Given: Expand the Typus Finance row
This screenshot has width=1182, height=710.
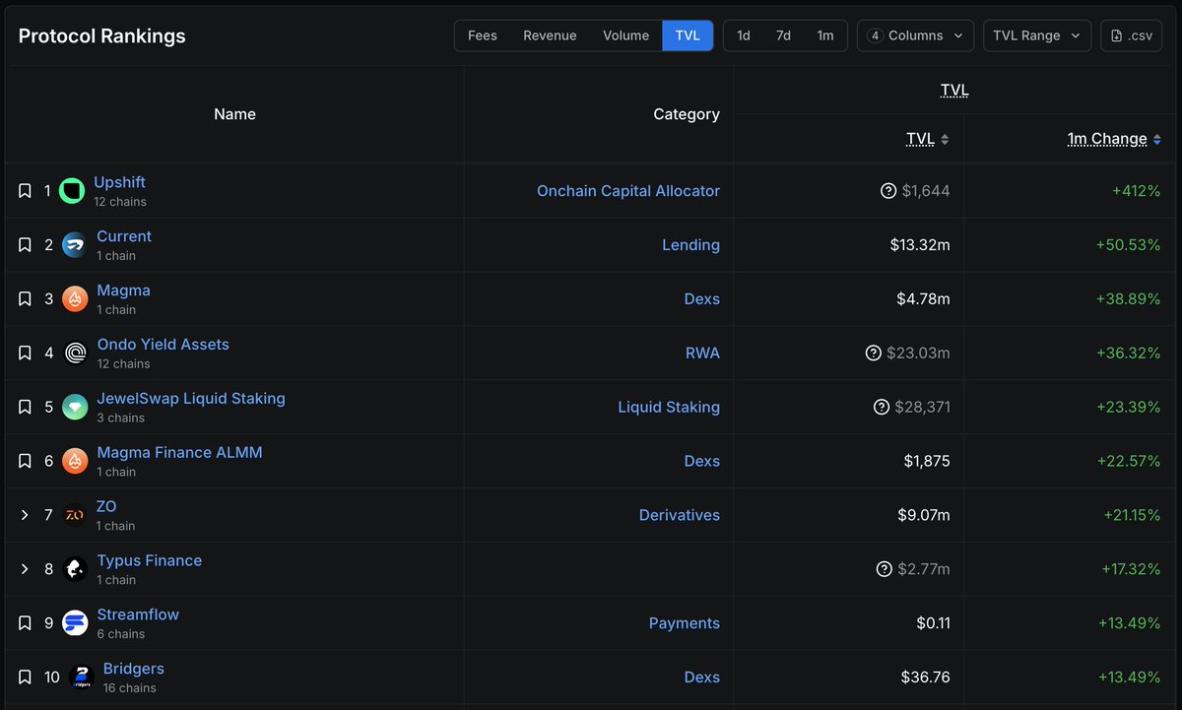Looking at the screenshot, I should 26,569.
